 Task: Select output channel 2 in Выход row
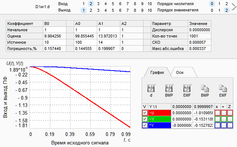[x=91, y=10]
